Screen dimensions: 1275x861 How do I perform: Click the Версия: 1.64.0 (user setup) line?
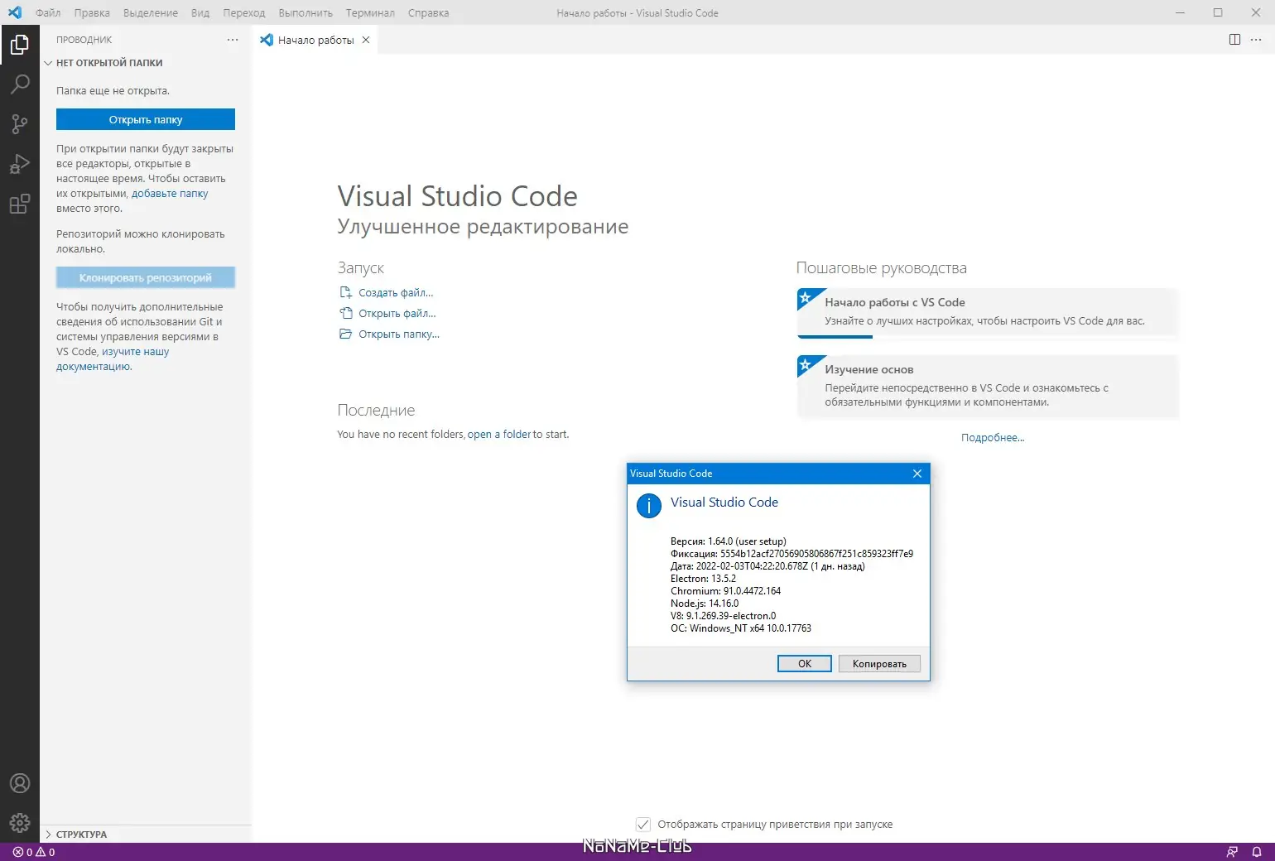point(729,541)
